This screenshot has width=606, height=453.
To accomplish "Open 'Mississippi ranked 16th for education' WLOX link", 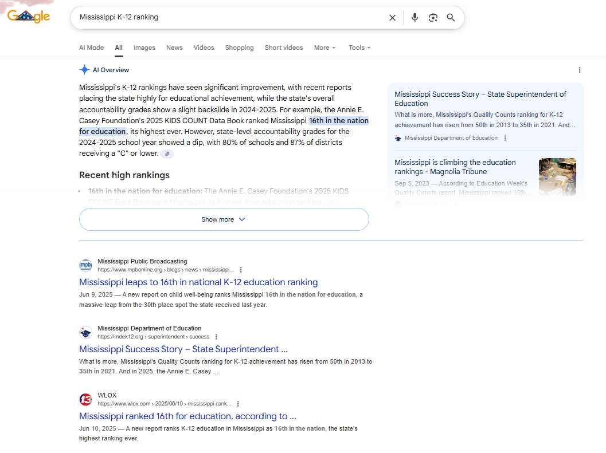I will [x=187, y=416].
